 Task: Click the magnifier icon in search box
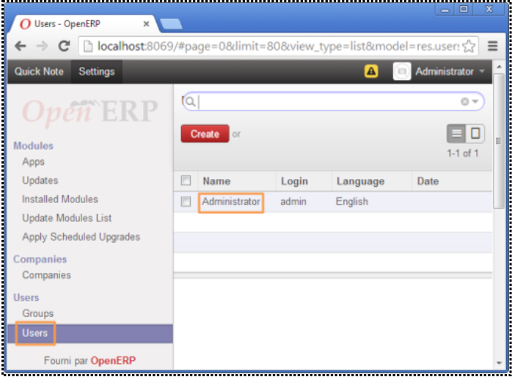tap(191, 101)
